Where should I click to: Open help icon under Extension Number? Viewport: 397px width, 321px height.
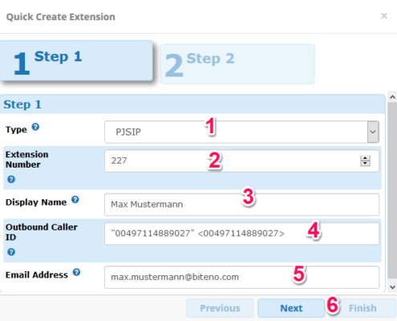pos(11,179)
